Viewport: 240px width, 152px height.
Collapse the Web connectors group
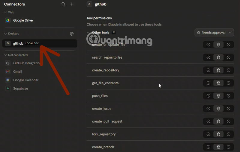[x=5, y=12]
